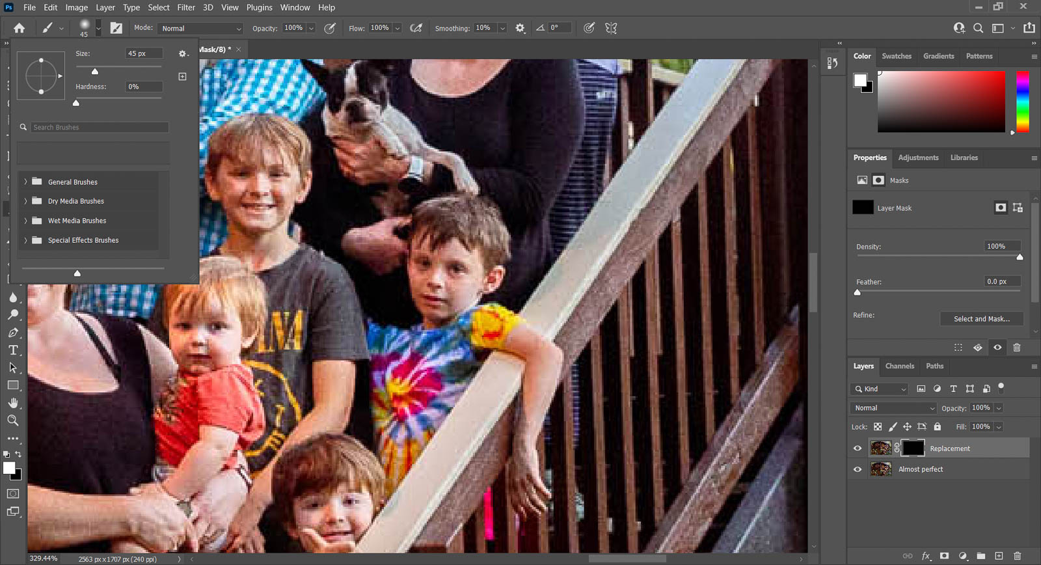Hide the Replacement layer

tap(858, 448)
